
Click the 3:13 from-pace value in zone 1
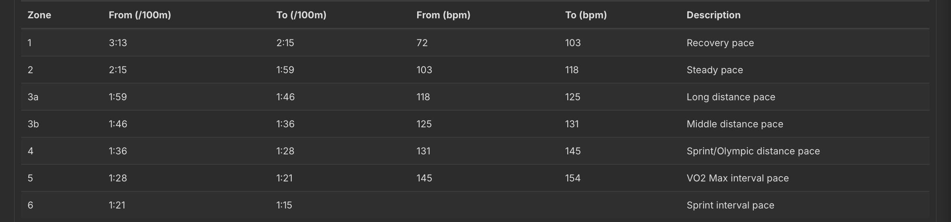point(118,43)
